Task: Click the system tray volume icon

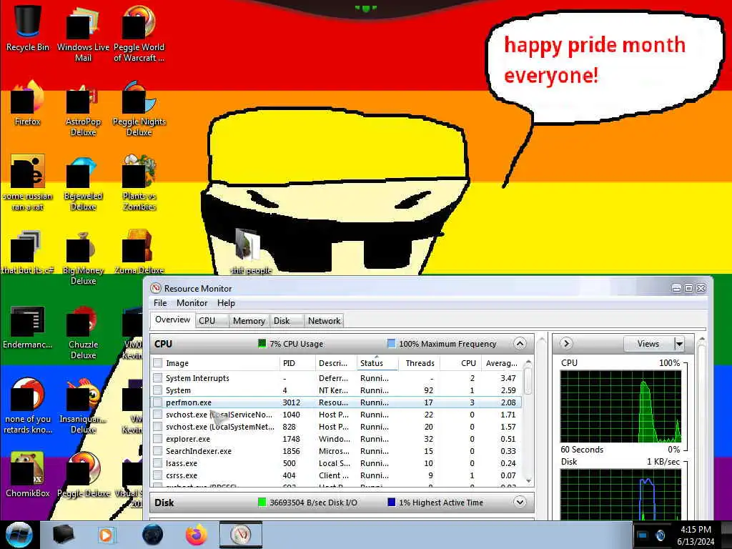Action: [x=660, y=535]
